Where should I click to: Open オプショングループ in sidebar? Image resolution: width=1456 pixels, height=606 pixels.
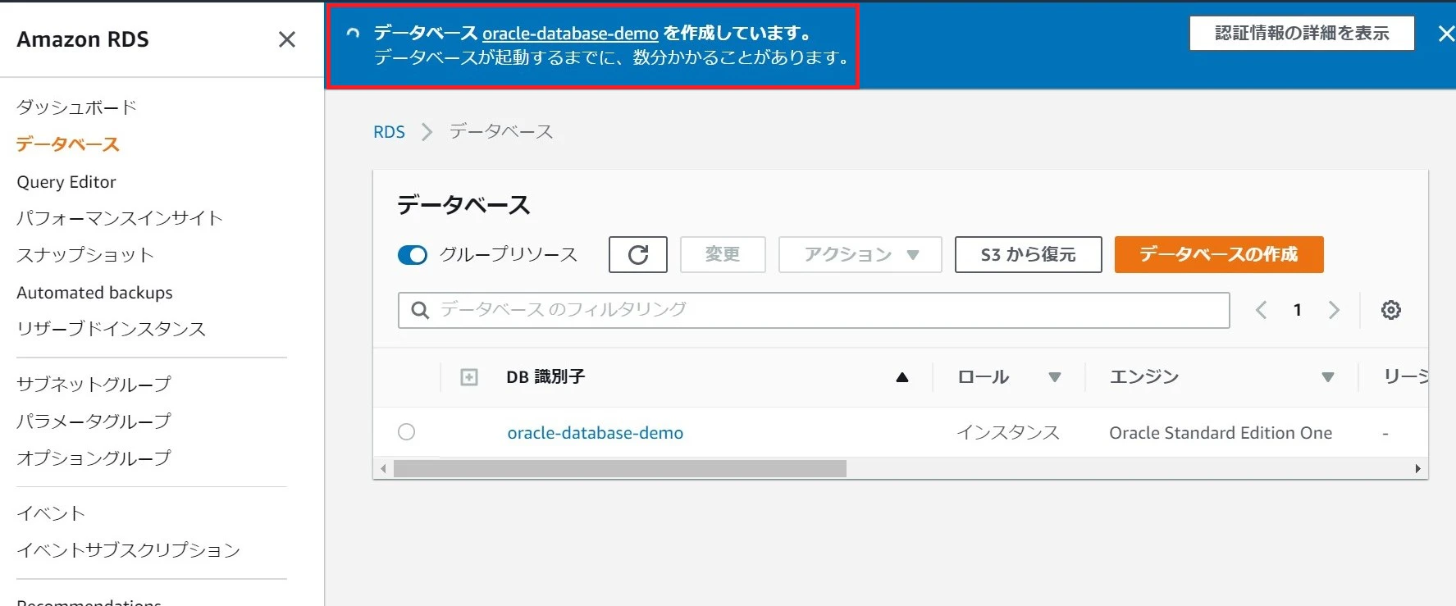coord(94,458)
